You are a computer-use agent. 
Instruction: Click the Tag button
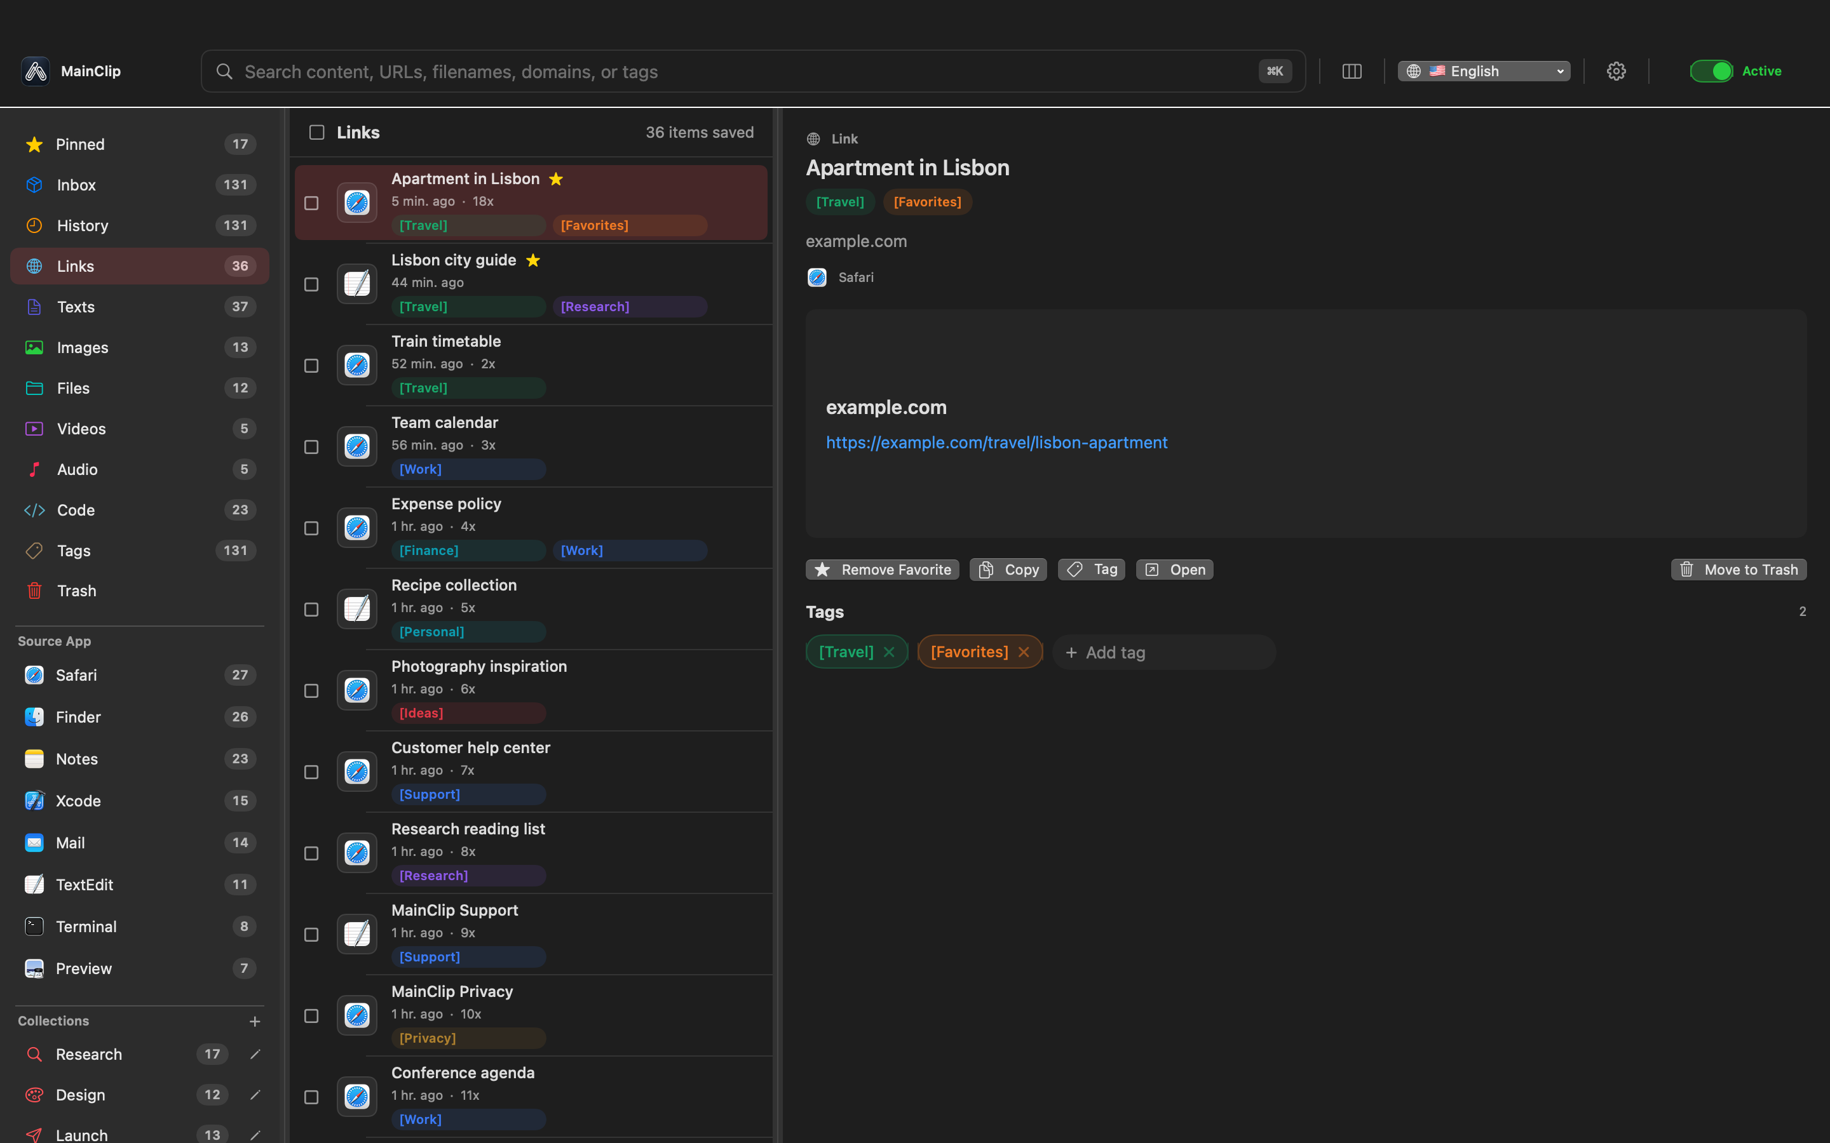click(1091, 569)
